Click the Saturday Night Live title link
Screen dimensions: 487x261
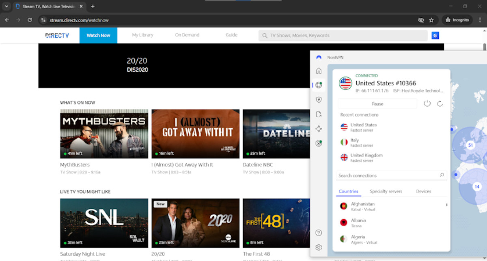[82, 254]
